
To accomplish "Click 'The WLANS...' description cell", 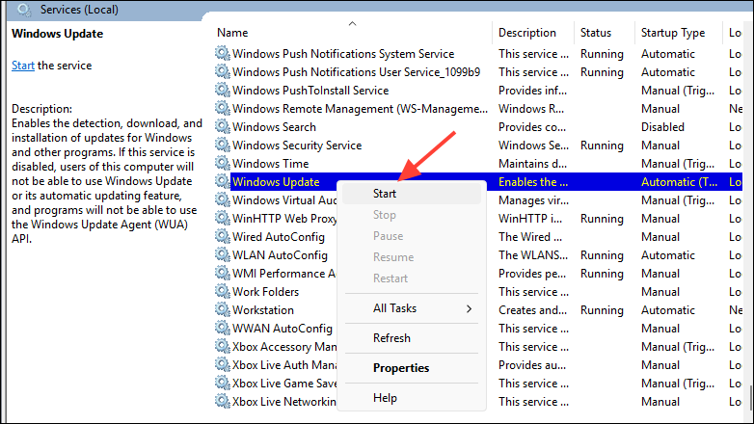I will 533,254.
